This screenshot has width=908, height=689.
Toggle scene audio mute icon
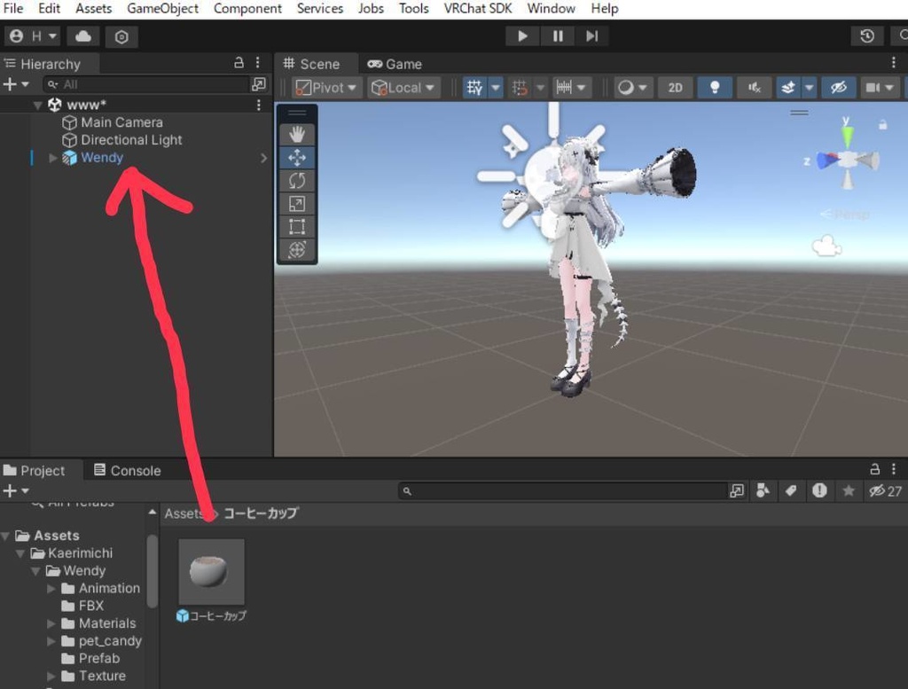click(x=754, y=88)
